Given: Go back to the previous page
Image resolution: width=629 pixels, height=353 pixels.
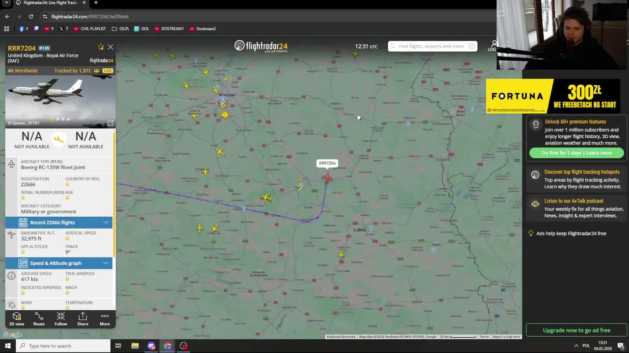Looking at the screenshot, I should (7, 17).
